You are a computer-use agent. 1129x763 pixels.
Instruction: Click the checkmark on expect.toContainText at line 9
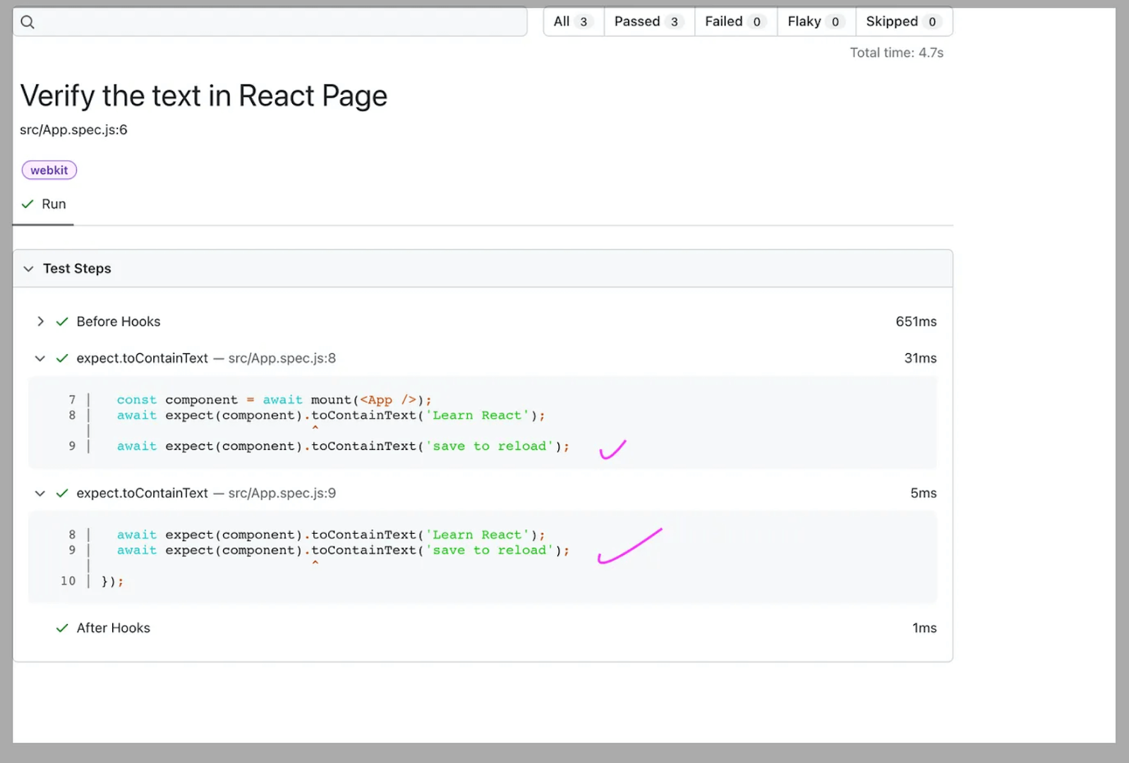click(x=61, y=493)
